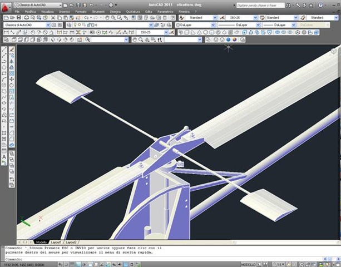Click the Mirror tool icon

(12, 61)
